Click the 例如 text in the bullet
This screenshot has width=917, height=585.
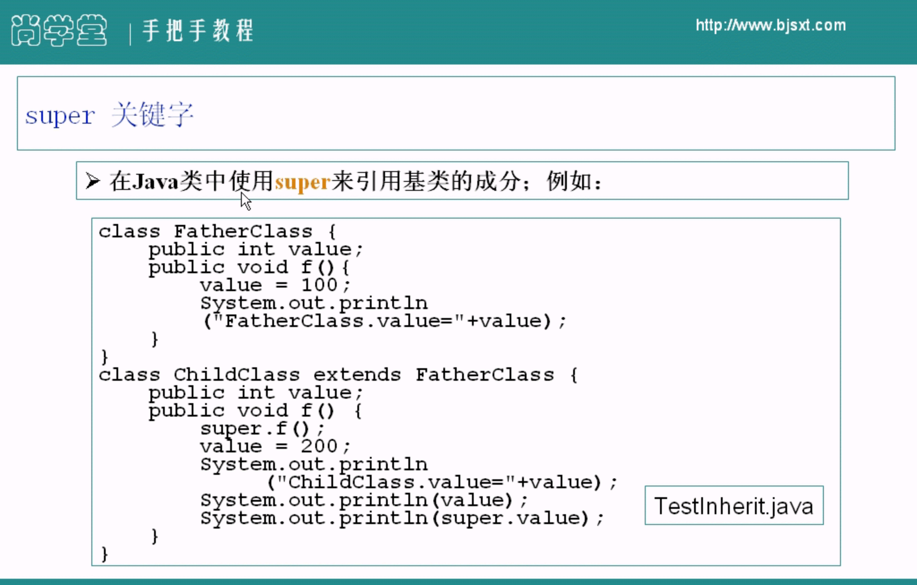click(x=569, y=181)
